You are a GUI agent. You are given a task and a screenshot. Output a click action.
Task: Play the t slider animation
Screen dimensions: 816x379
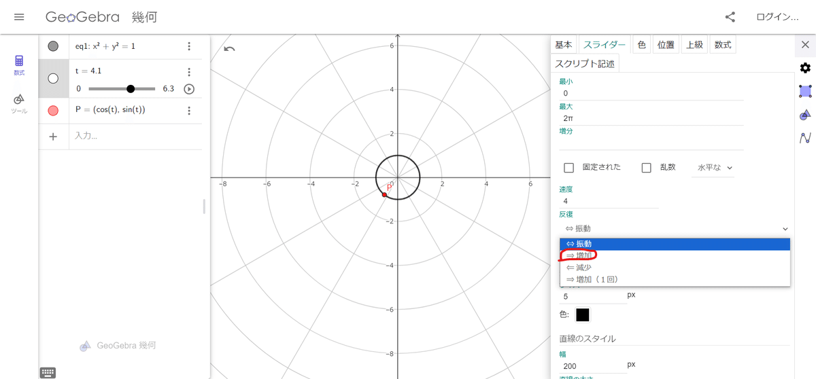pyautogui.click(x=189, y=89)
